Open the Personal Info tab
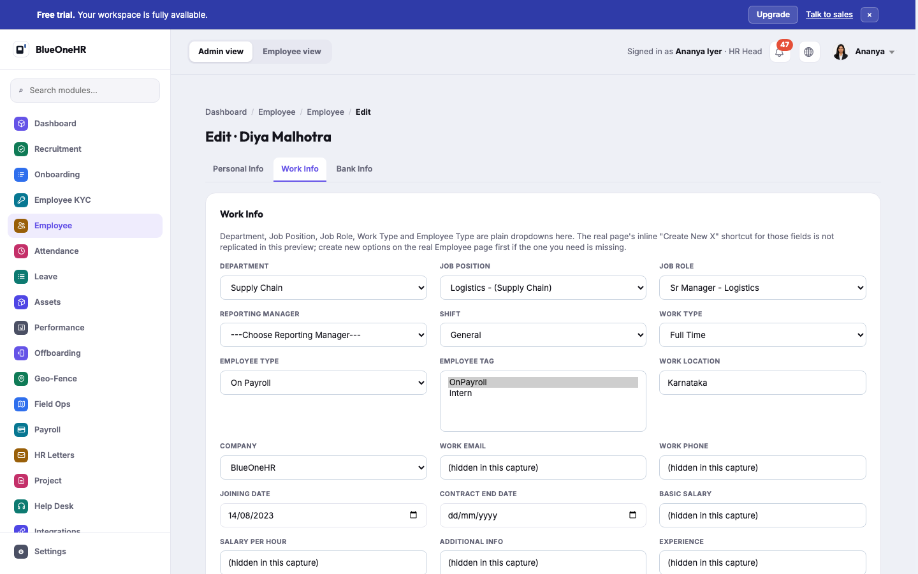 pos(238,169)
